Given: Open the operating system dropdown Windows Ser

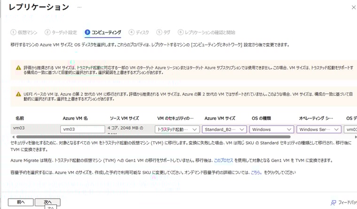Looking at the screenshot, I should (319, 129).
